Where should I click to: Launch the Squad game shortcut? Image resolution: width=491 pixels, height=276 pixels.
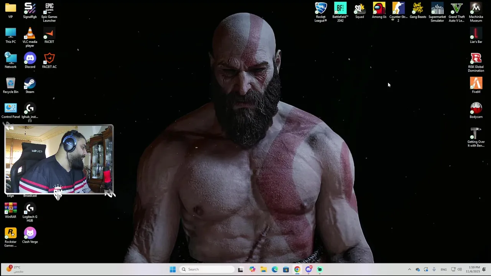359,11
